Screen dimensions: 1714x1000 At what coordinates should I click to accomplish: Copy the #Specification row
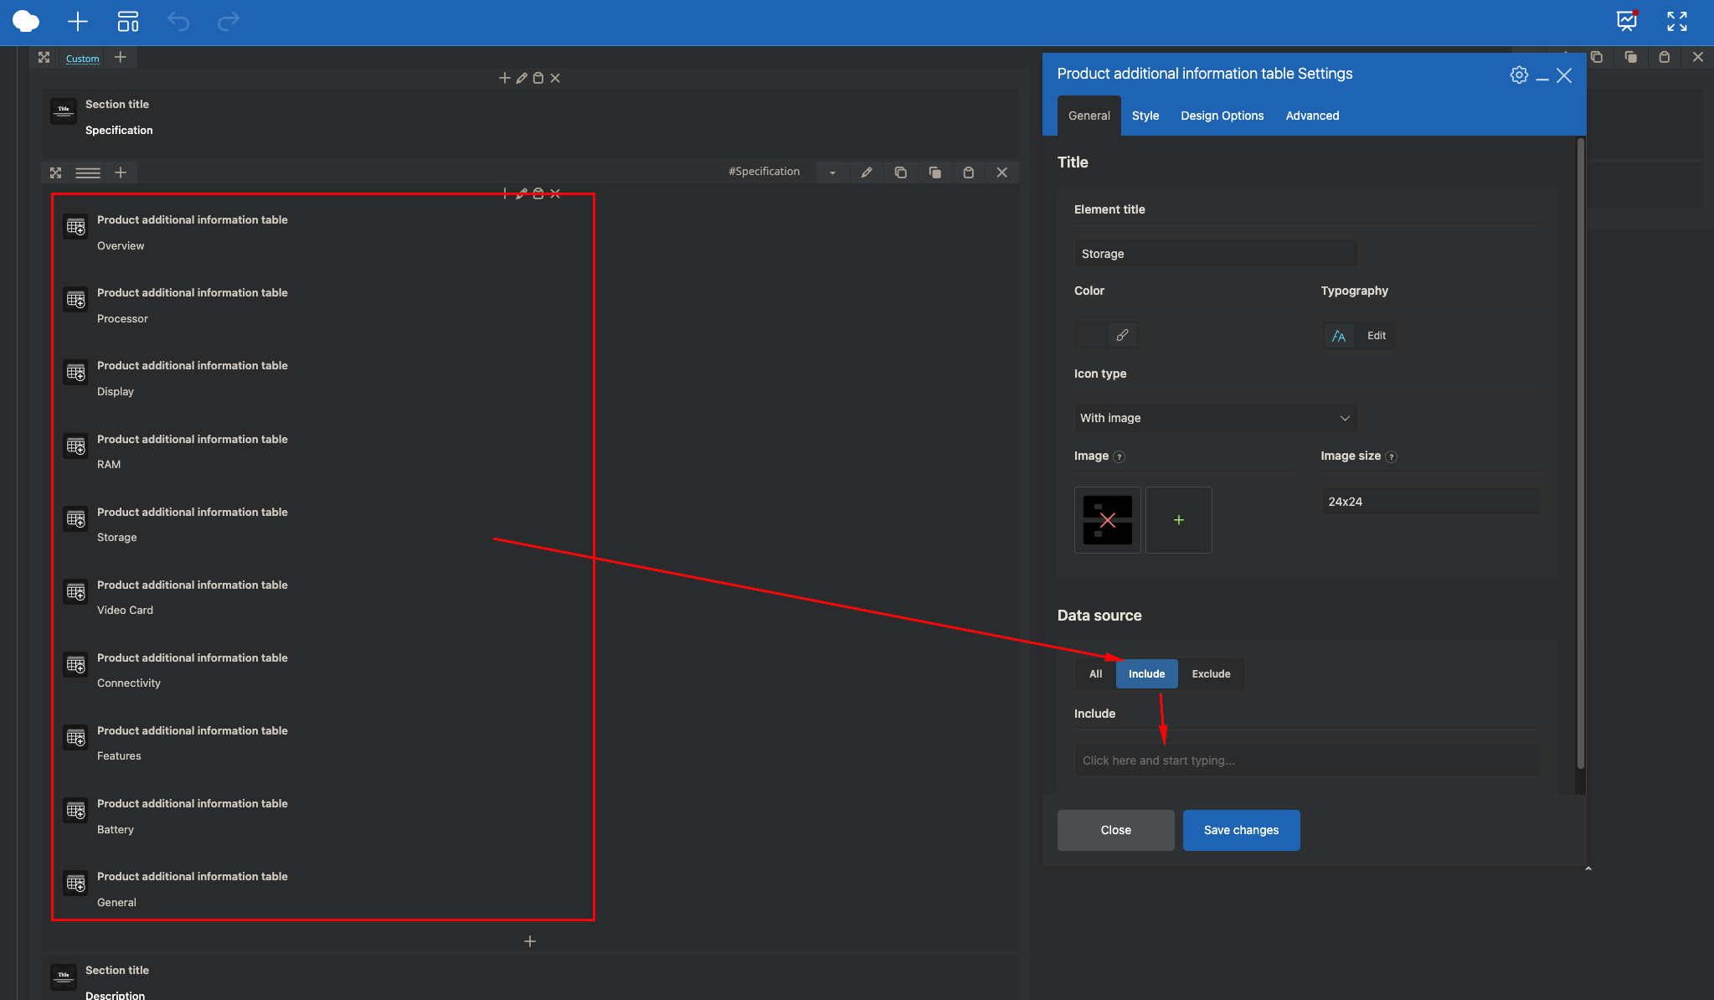click(x=901, y=173)
